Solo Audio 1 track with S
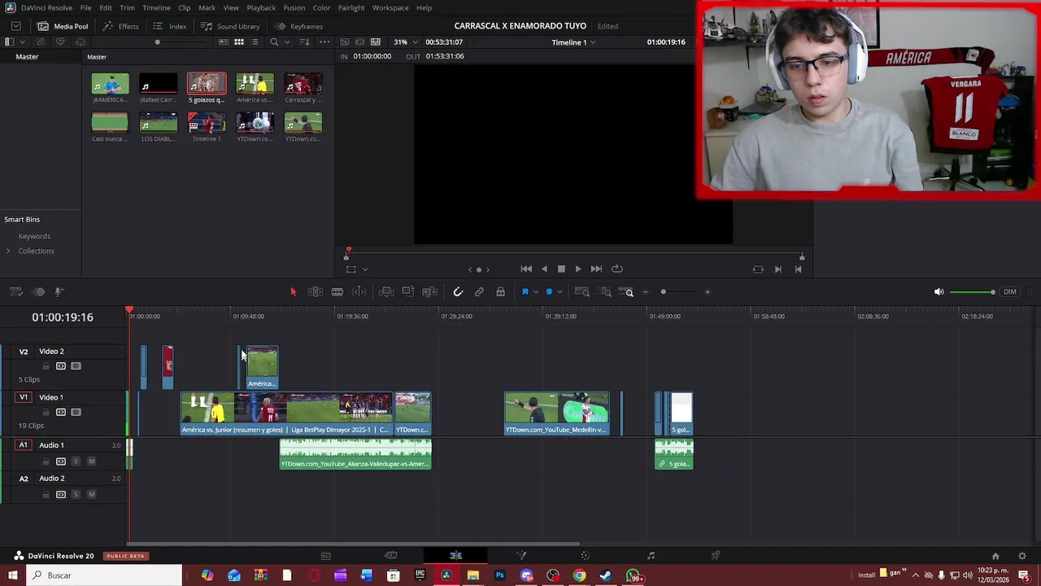Screen dimensions: 1041x586 click(76, 461)
